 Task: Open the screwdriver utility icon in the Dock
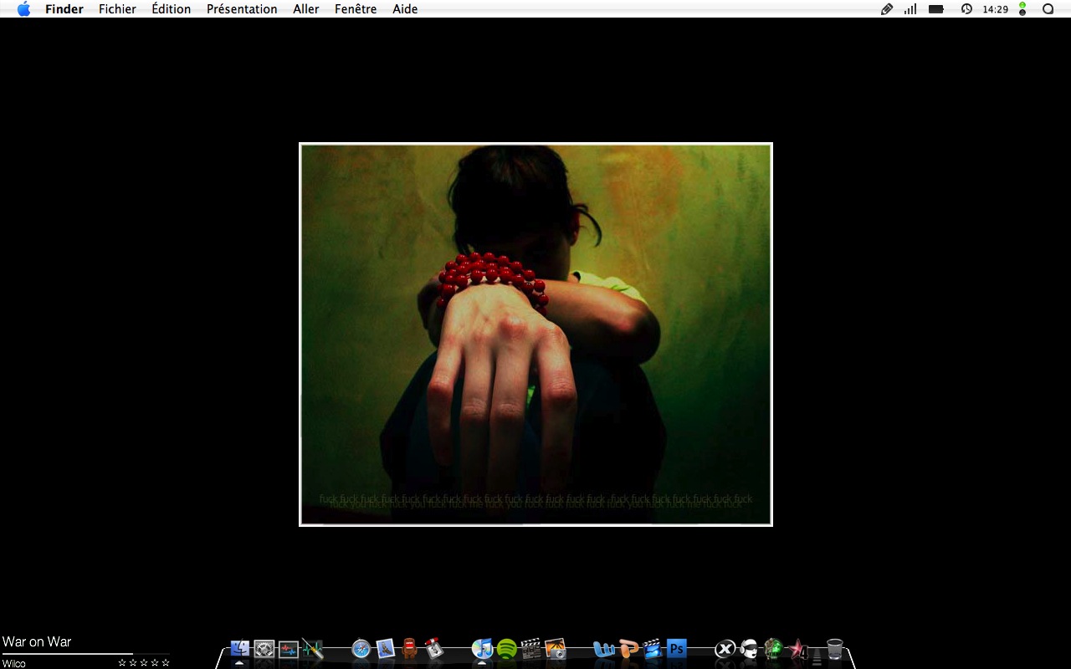(x=312, y=649)
